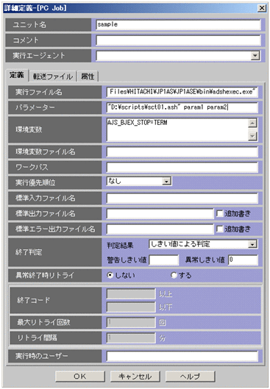This screenshot has height=389, width=270.
Task: Open the 判定結果 dropdown showing しきい値による判定
Action: (203, 244)
